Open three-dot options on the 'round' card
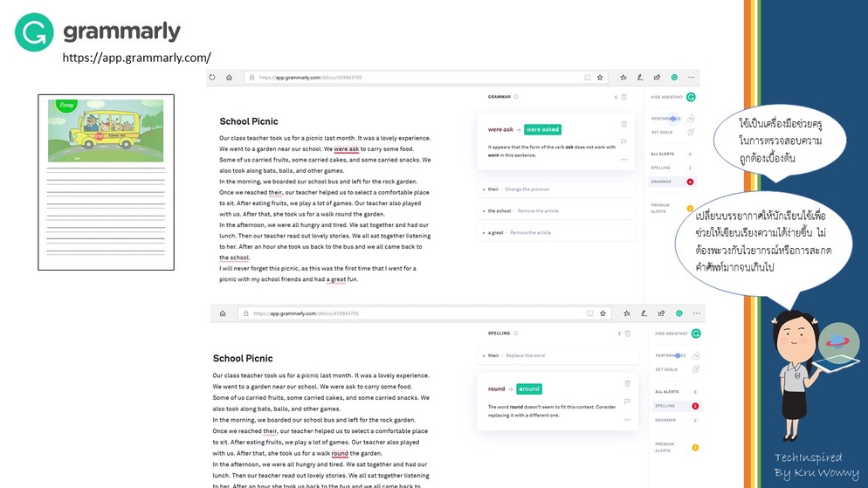Screen dimensions: 868x488 point(627,419)
